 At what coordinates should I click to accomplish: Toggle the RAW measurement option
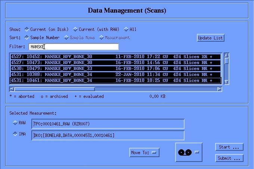coord(19,123)
